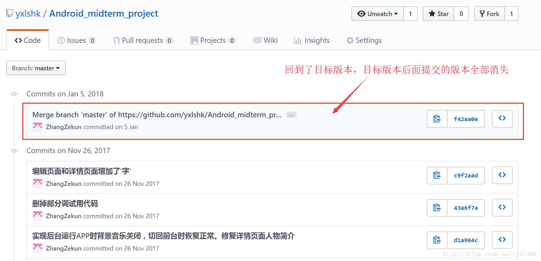The height and width of the screenshot is (261, 541).
Task: Browse repository at commit f42aa0e
Action: pyautogui.click(x=502, y=119)
